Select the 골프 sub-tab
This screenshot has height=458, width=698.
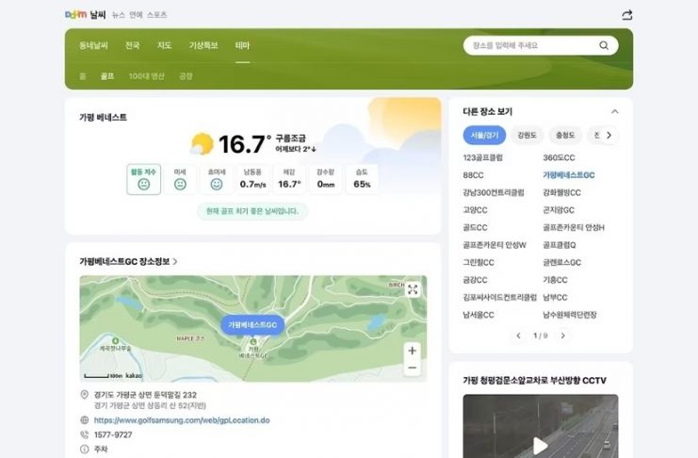(x=107, y=76)
